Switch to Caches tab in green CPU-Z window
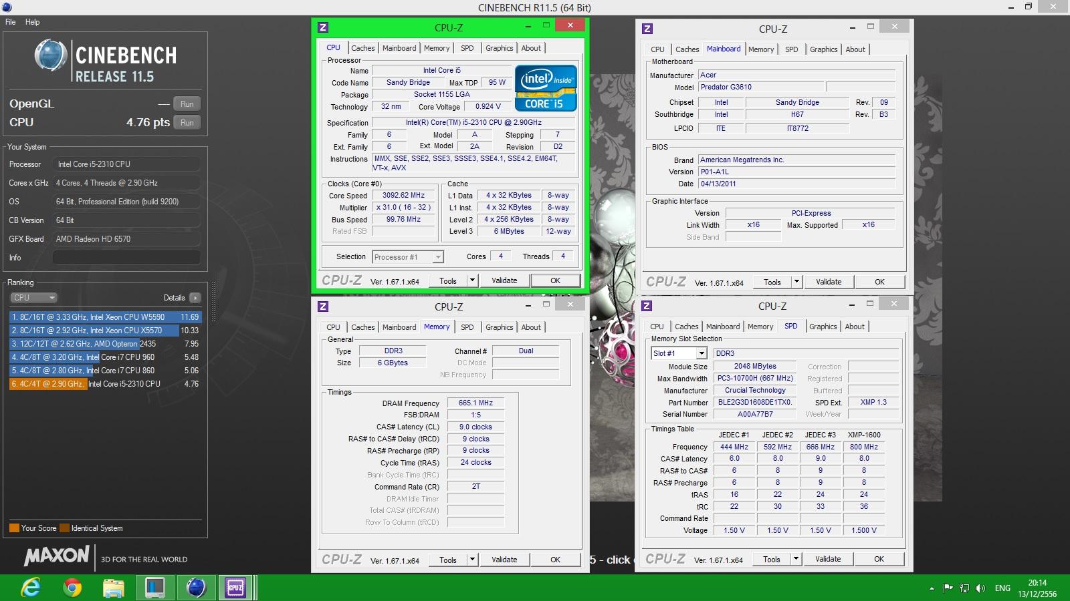Screen dimensions: 1070x601 point(363,48)
